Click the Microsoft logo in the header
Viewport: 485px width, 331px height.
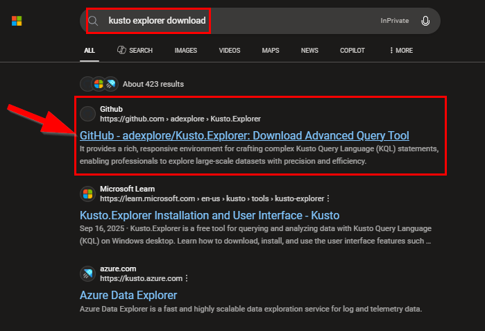click(x=17, y=21)
